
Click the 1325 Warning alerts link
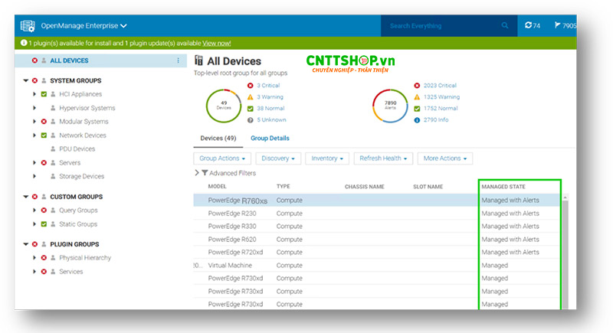pos(442,96)
